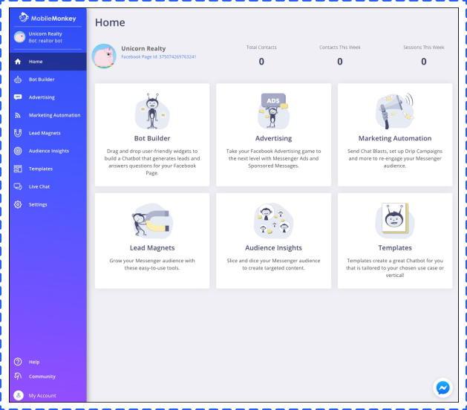Click the Contacts This Week label
467x410 pixels.
(340, 48)
